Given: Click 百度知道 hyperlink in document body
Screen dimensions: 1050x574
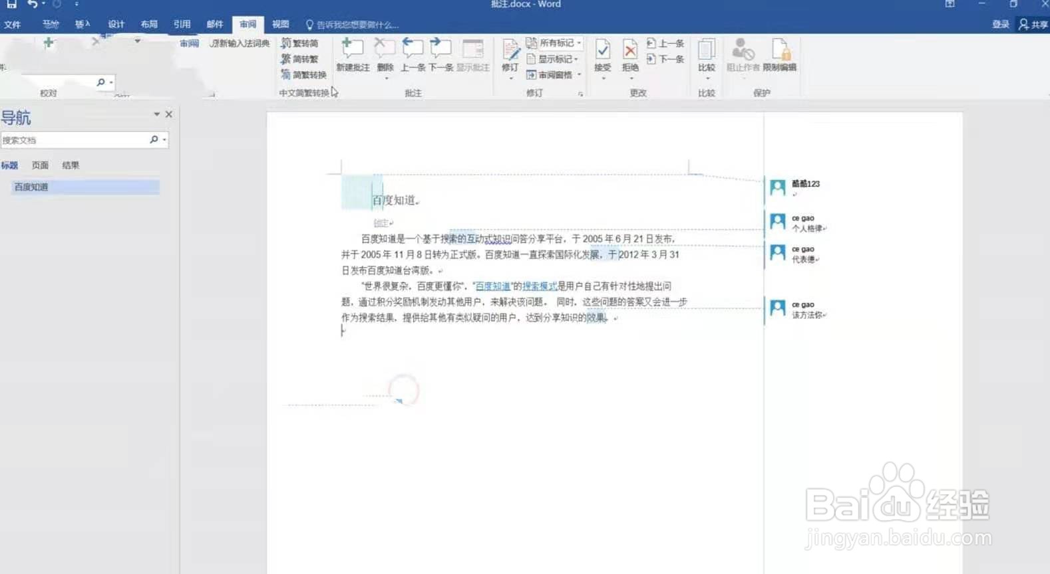Looking at the screenshot, I should 493,286.
